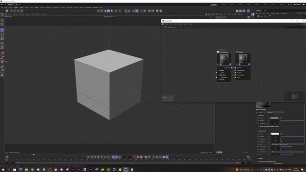Toggle the Autokeying button next to Record
This screenshot has height=172, width=306.
pyautogui.click(x=142, y=157)
